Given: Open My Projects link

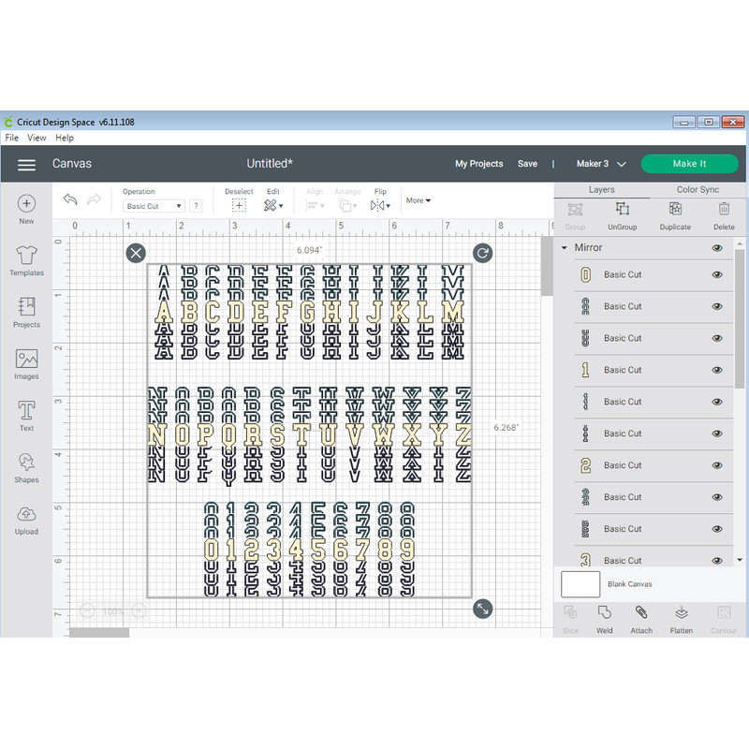Looking at the screenshot, I should 478,164.
